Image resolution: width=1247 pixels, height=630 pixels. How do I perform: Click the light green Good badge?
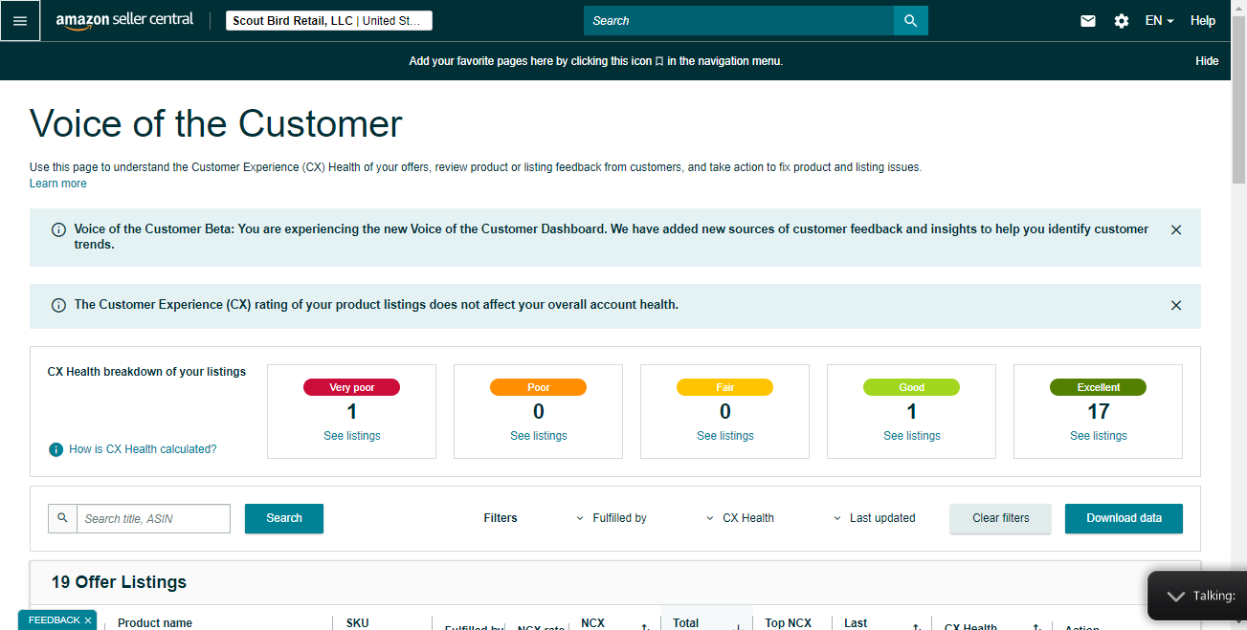coord(912,387)
